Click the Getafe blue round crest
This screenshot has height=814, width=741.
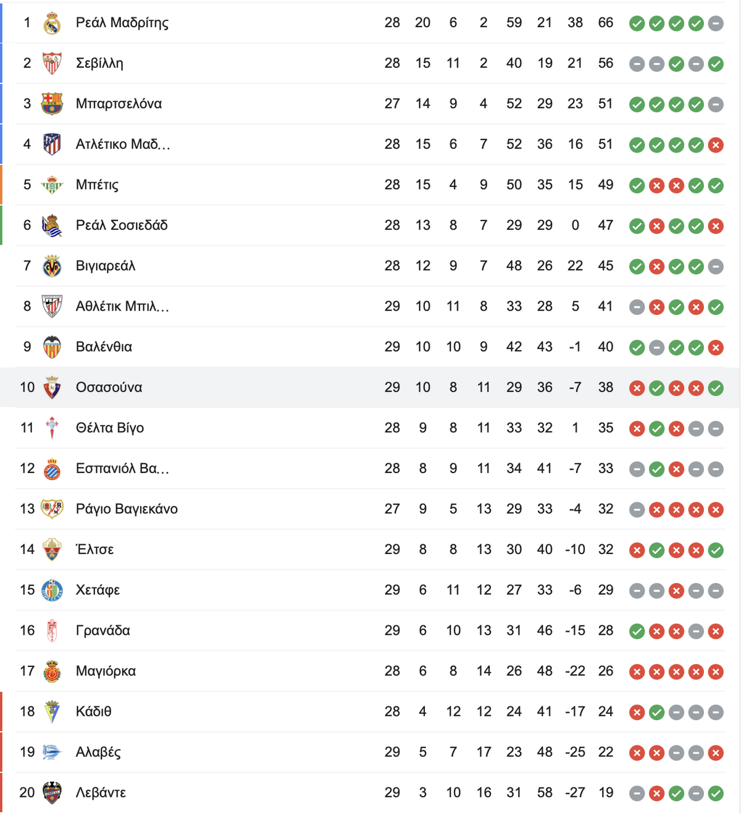tap(52, 590)
